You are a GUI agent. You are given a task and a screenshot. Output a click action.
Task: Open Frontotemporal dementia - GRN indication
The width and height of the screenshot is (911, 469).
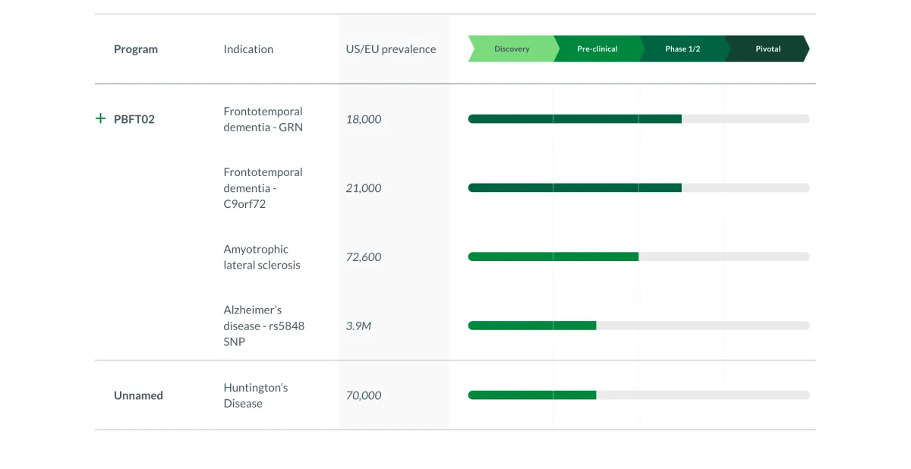coord(263,119)
